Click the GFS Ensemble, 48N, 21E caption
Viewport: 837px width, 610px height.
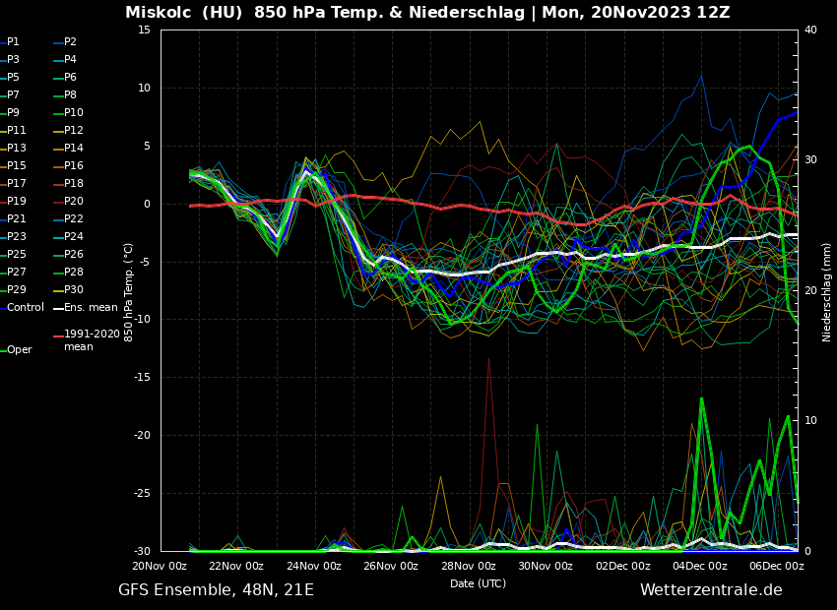point(216,590)
